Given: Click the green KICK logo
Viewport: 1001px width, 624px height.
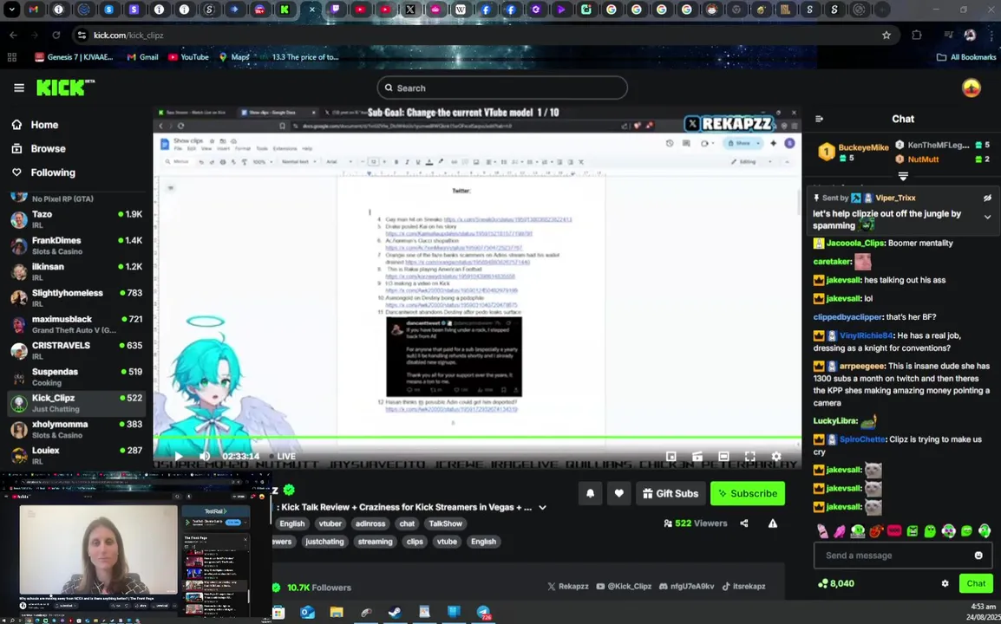Looking at the screenshot, I should (x=65, y=88).
